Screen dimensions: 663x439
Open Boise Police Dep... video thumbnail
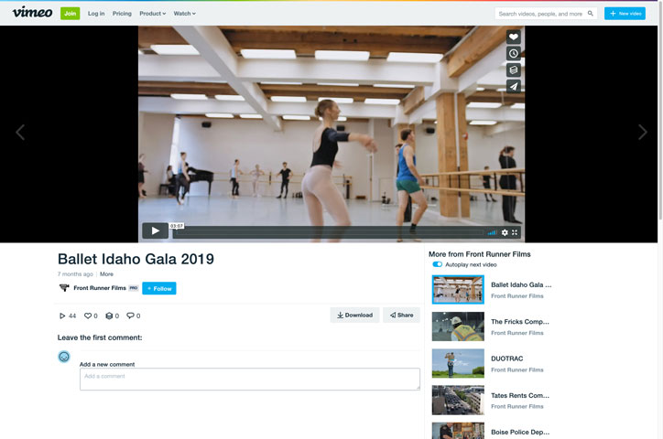pos(458,431)
